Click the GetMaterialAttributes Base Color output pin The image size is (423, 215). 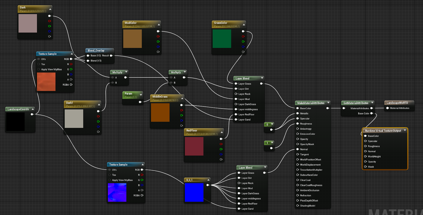pyautogui.click(x=372, y=113)
